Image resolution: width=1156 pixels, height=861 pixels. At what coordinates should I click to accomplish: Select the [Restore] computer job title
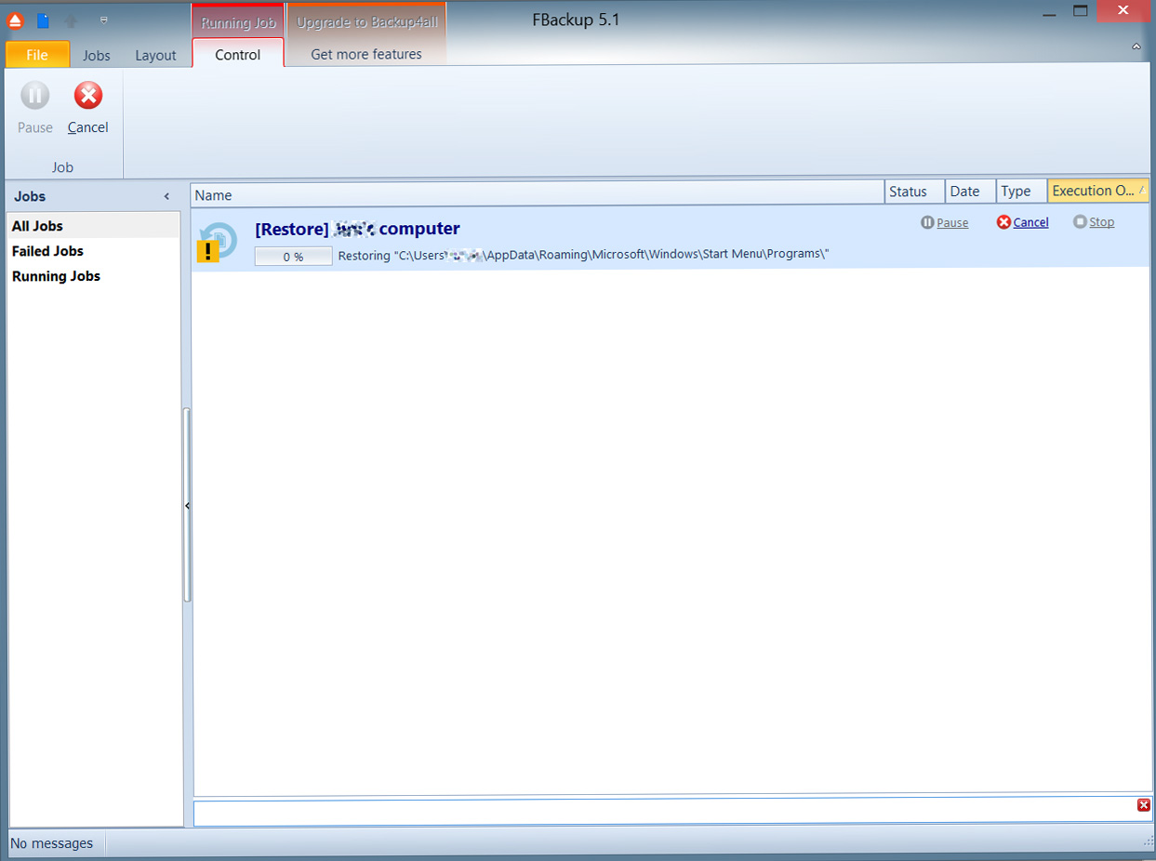point(357,229)
